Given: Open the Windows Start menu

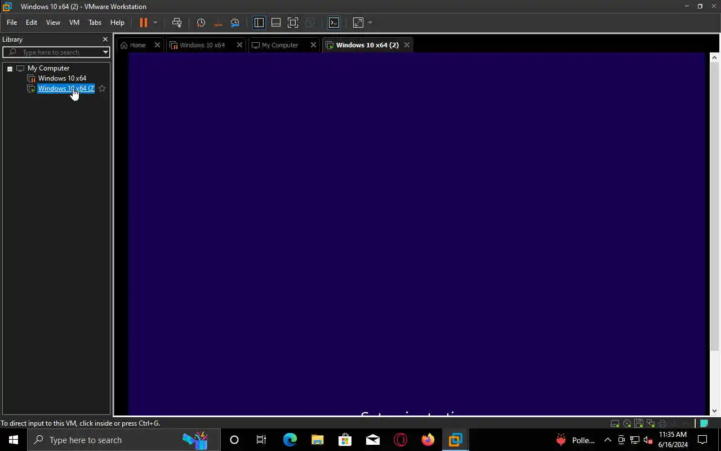Looking at the screenshot, I should point(14,440).
